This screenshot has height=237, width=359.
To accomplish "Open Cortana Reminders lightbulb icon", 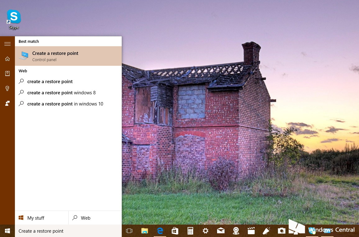I will tap(7, 88).
